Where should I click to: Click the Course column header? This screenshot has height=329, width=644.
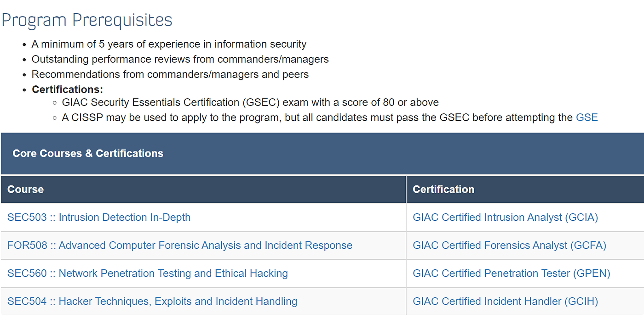point(26,190)
